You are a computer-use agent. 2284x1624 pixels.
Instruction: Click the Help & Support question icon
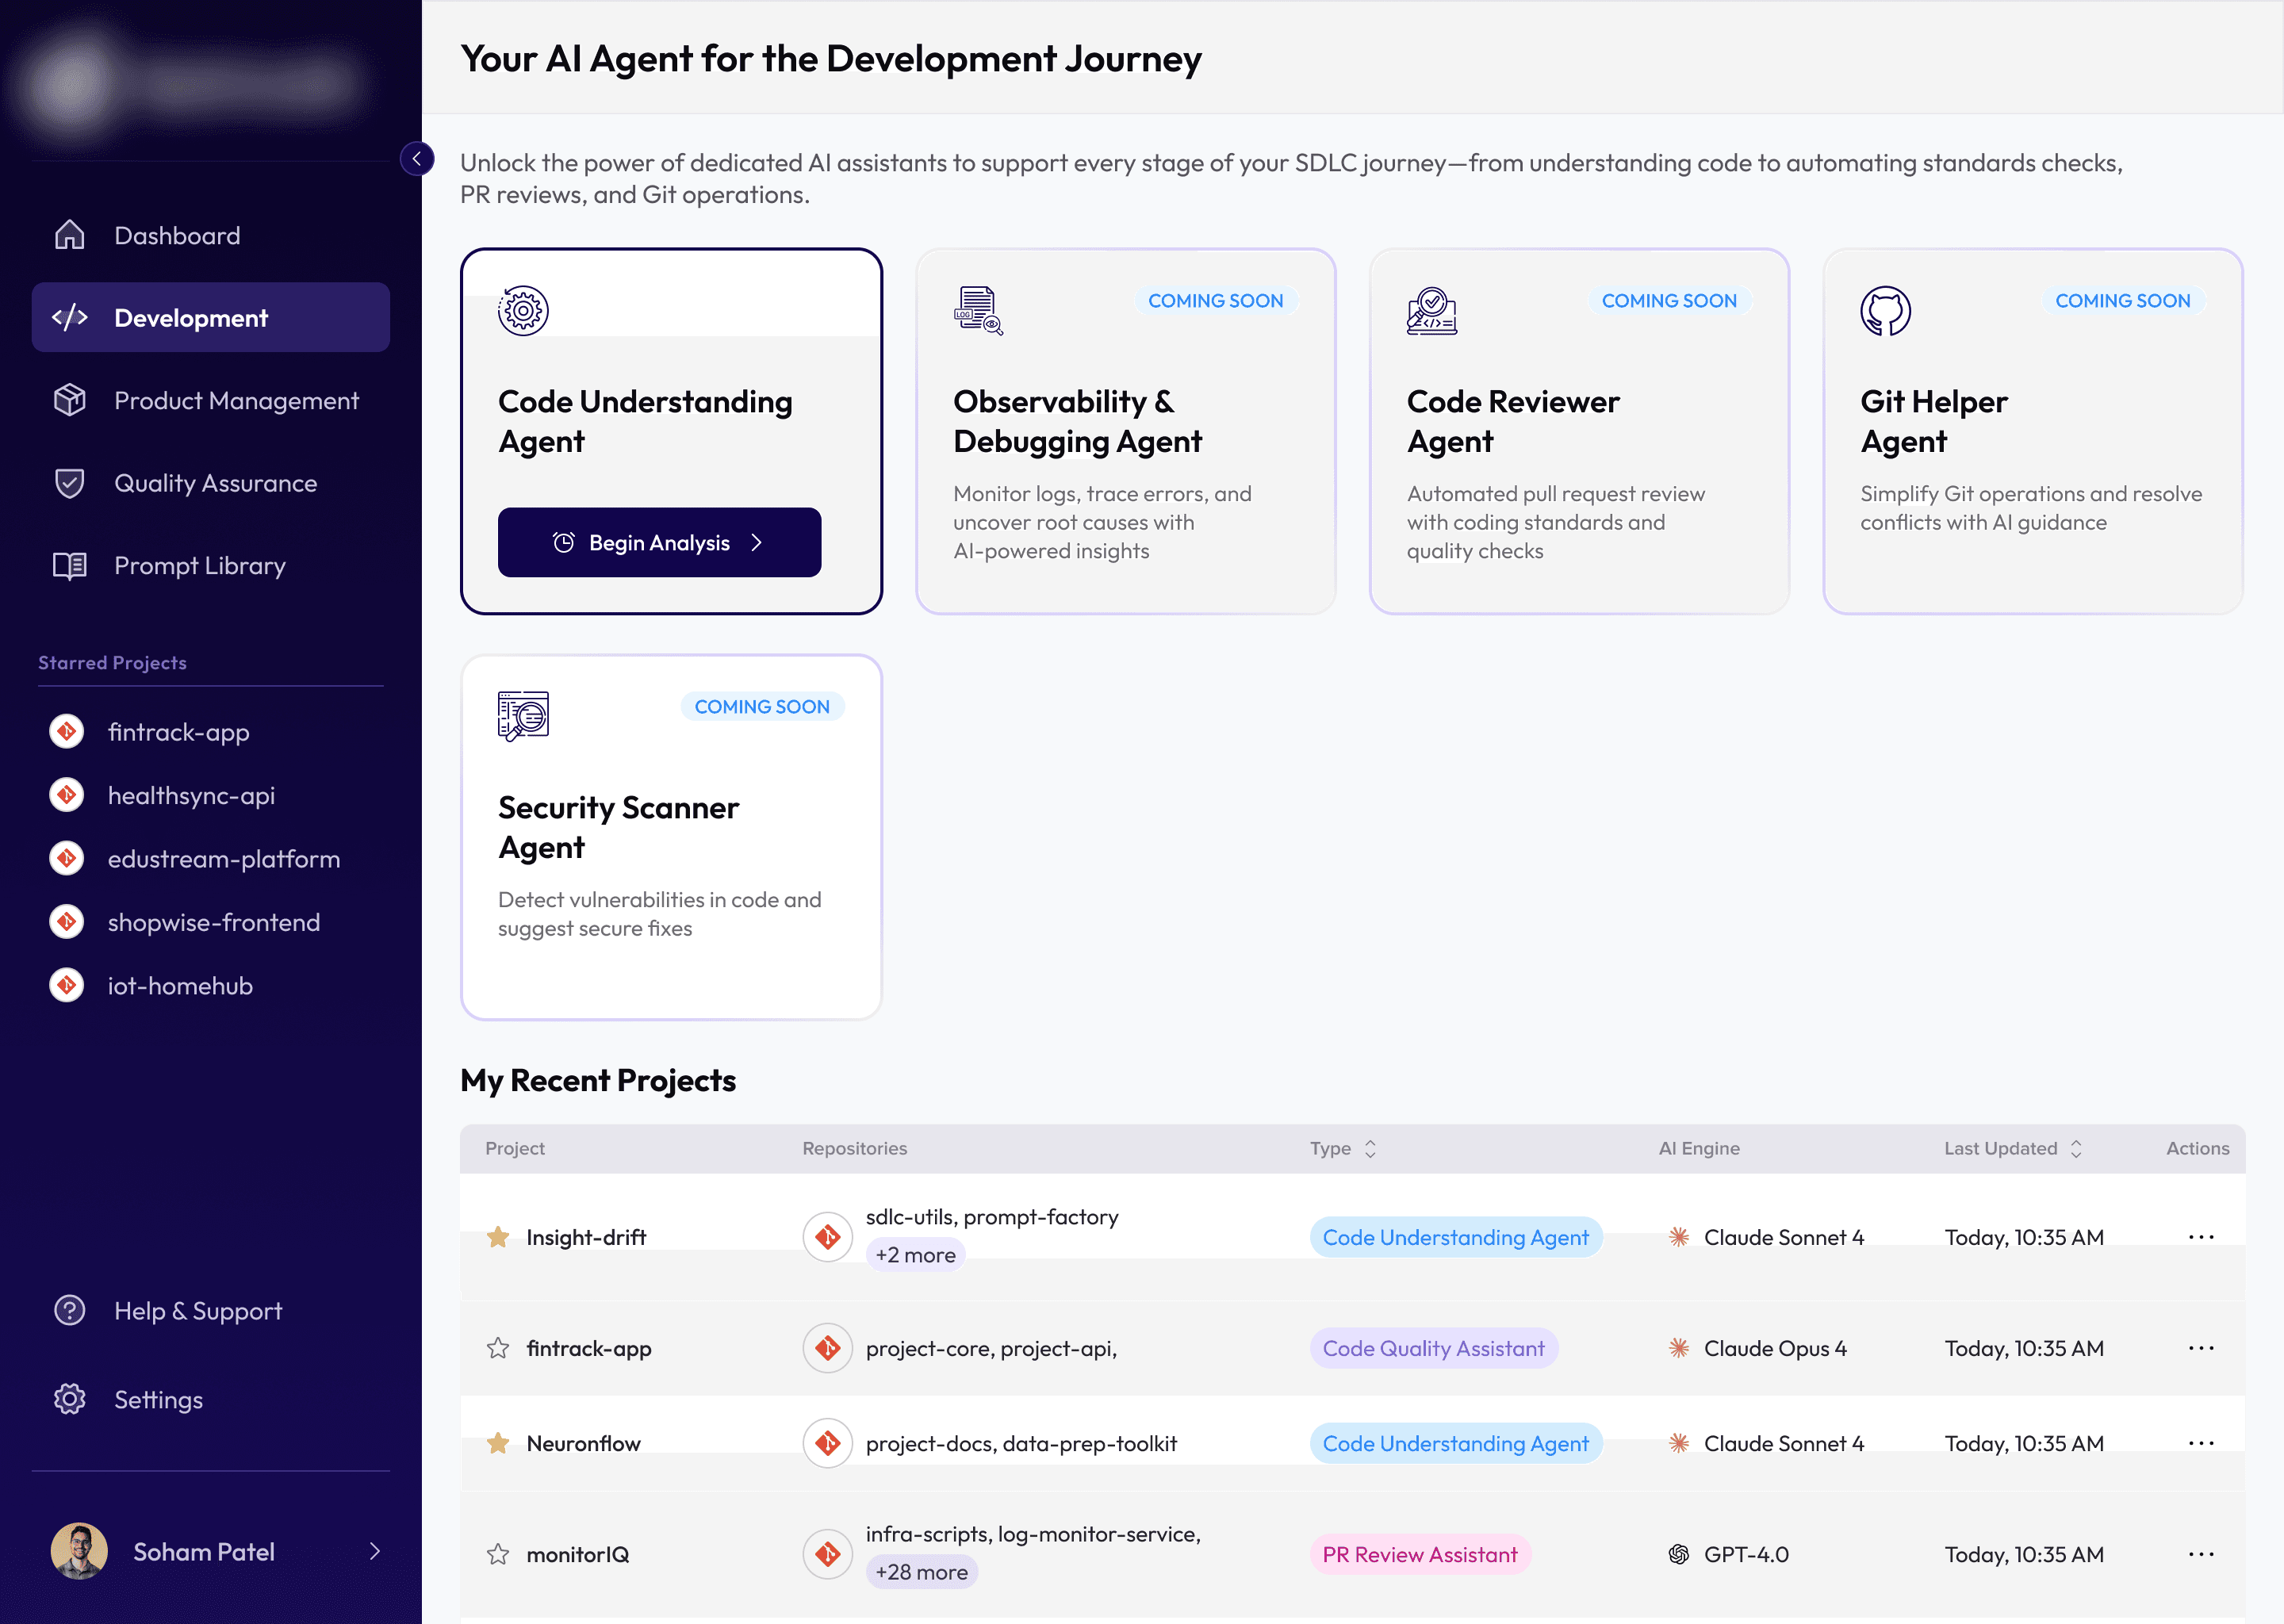click(x=69, y=1310)
